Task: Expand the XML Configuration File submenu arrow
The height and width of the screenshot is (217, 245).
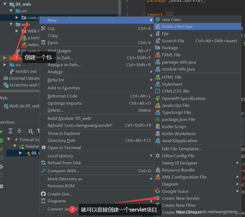Action: click(237, 177)
